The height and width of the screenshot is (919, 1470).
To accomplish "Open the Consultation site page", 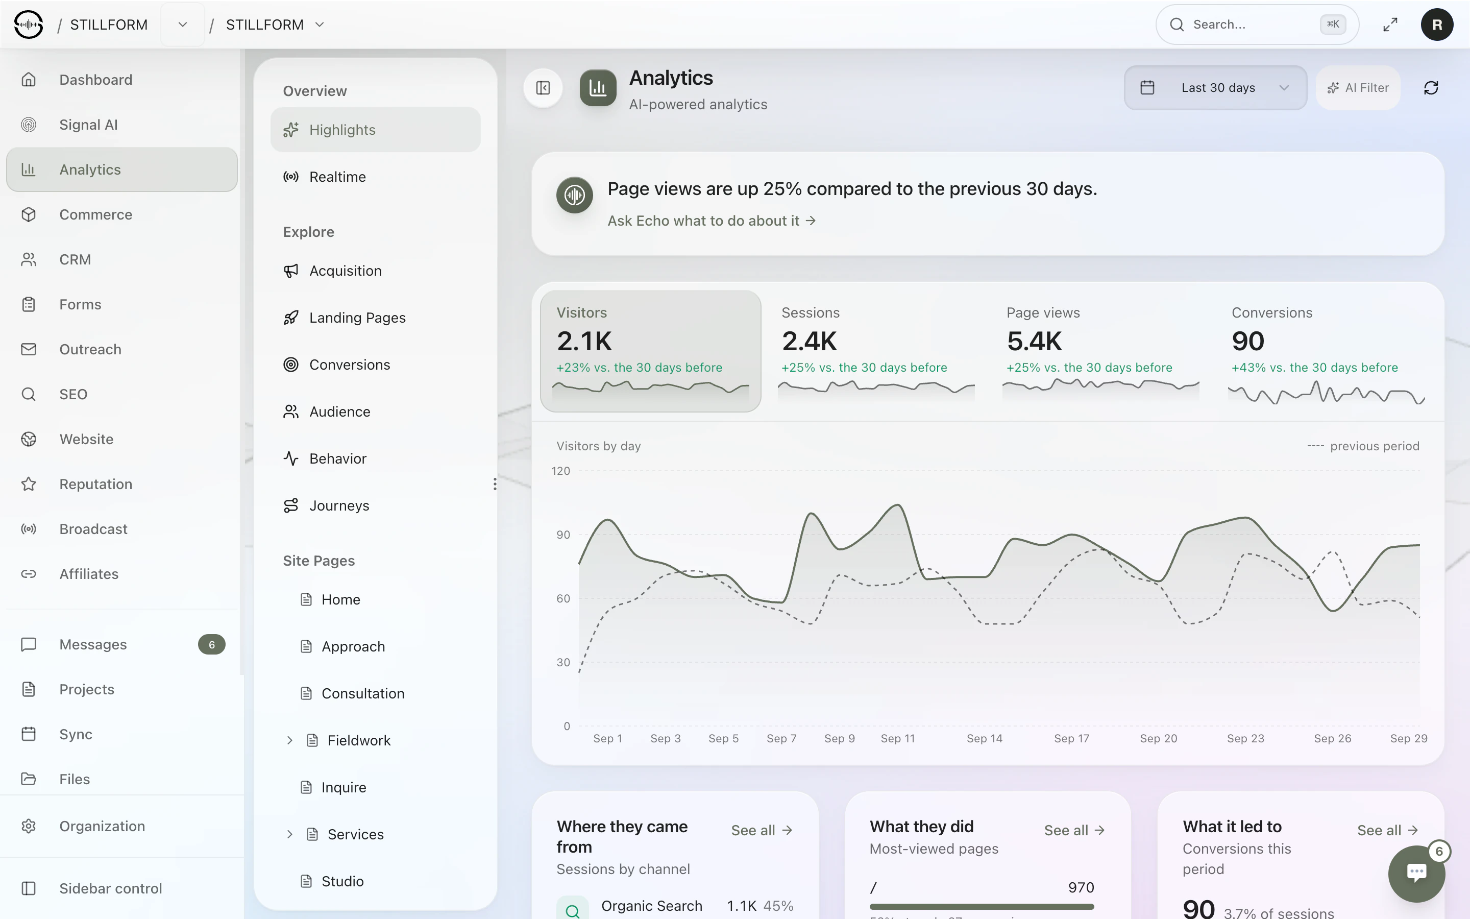I will [375, 693].
